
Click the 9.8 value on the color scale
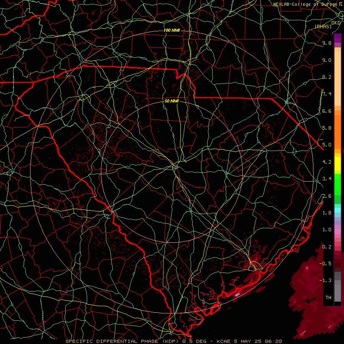point(327,43)
